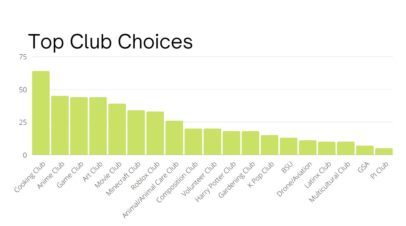Image resolution: width=406 pixels, height=226 pixels.
Task: Click the Multicultural Club axis label
Action: pos(330,182)
